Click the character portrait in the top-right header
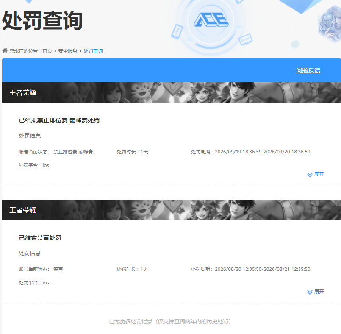 [329, 24]
